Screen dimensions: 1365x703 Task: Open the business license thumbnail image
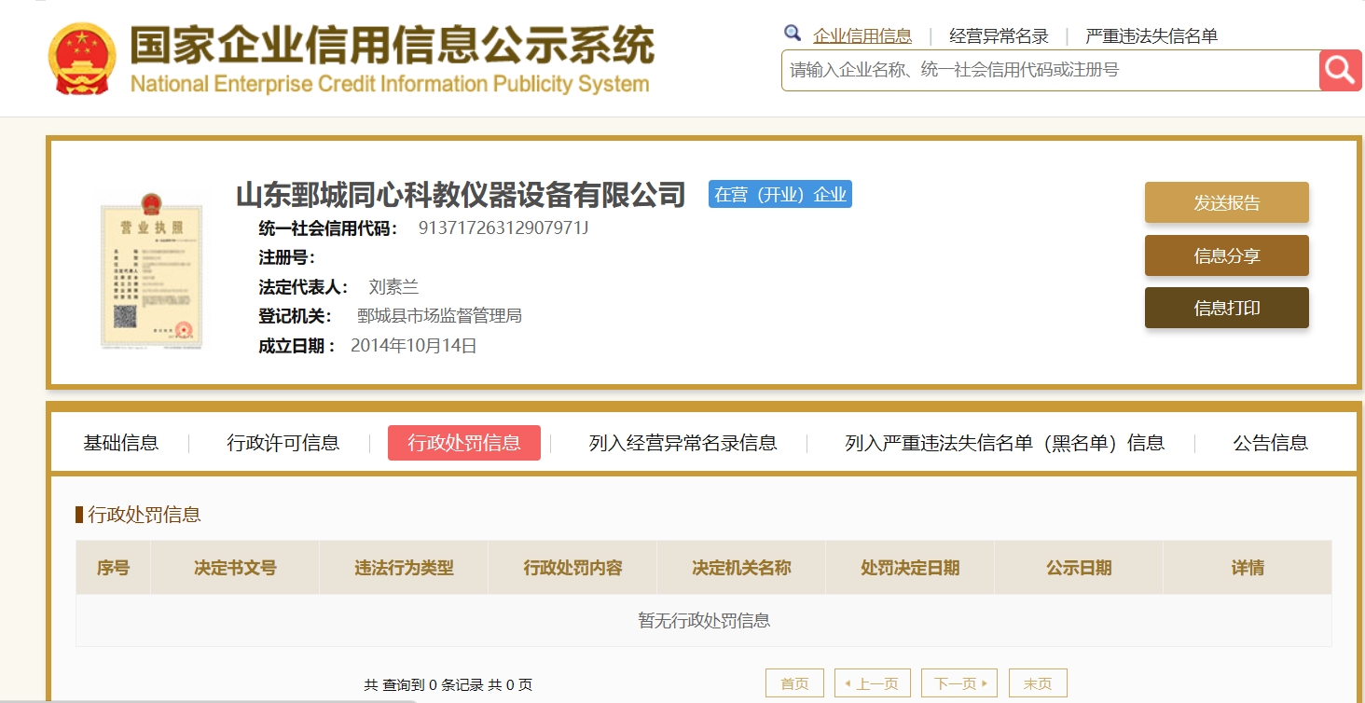click(x=152, y=270)
